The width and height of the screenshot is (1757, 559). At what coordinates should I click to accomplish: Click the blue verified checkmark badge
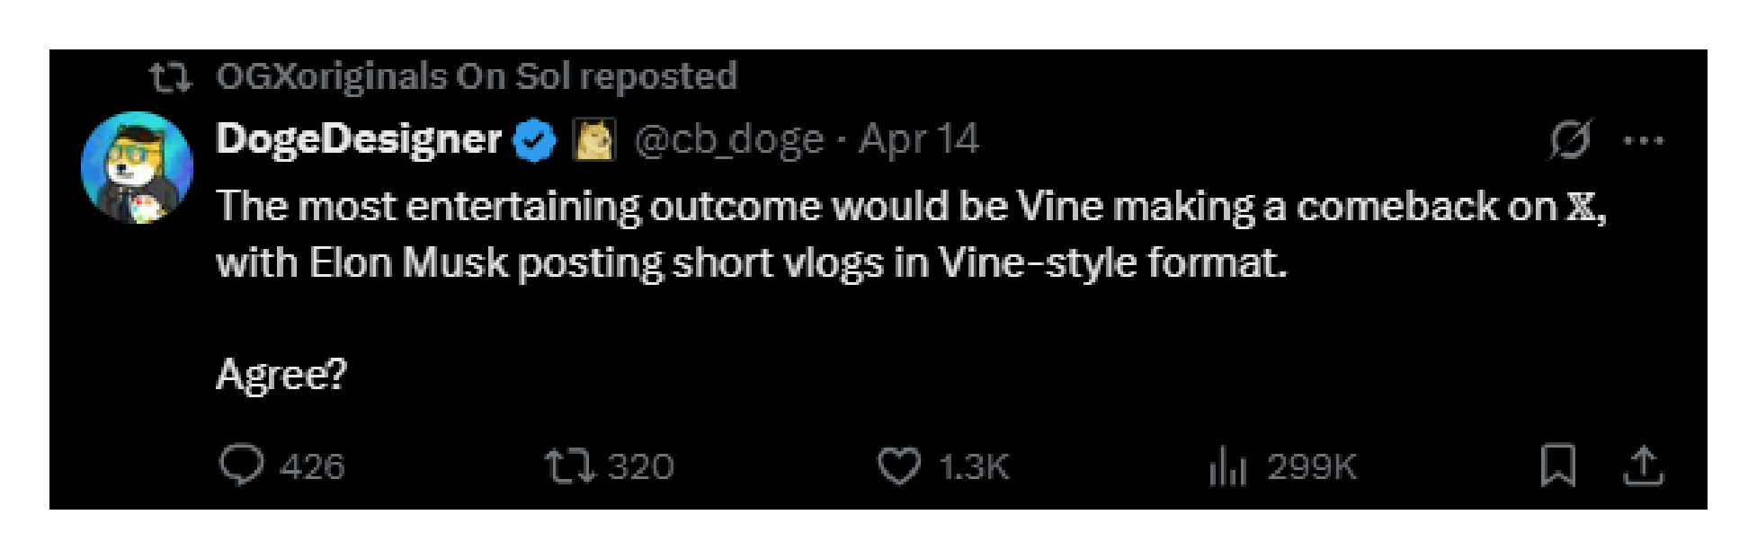(x=534, y=140)
